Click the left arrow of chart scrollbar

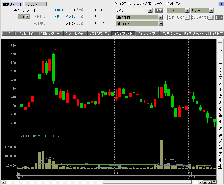pos(3,182)
